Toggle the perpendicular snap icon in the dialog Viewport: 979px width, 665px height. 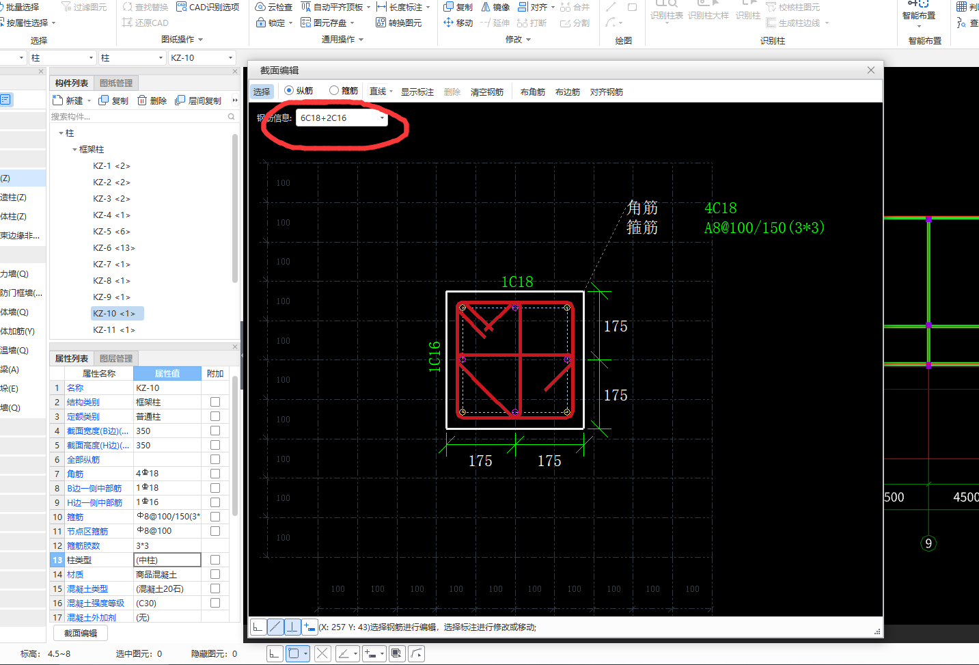292,627
